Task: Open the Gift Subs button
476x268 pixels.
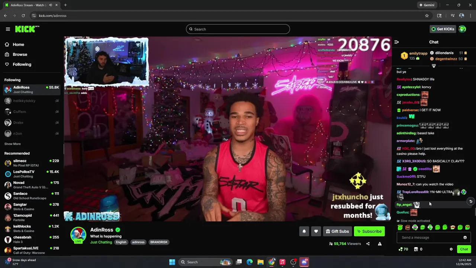Action: [x=337, y=231]
